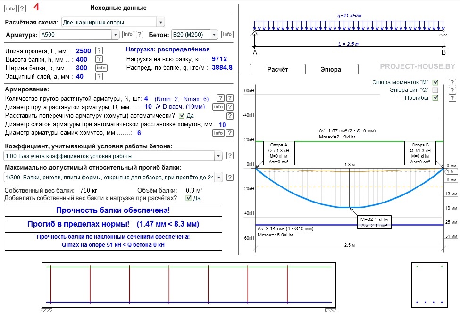Click the beam longitudinal reinforcement drawing

[x=189, y=284]
